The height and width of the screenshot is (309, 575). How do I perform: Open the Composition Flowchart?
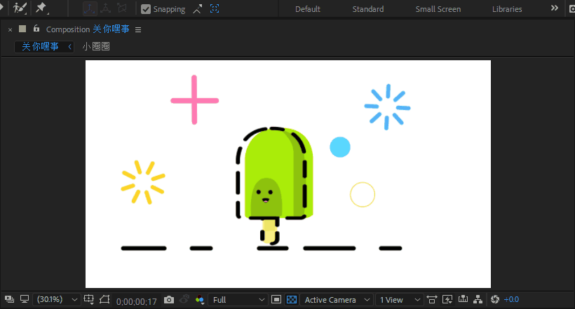tap(478, 299)
